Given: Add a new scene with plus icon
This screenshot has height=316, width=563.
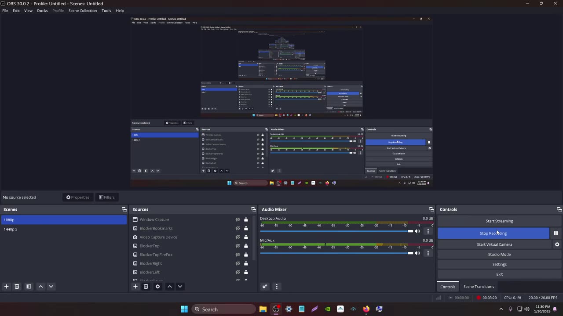Looking at the screenshot, I should click(x=6, y=287).
